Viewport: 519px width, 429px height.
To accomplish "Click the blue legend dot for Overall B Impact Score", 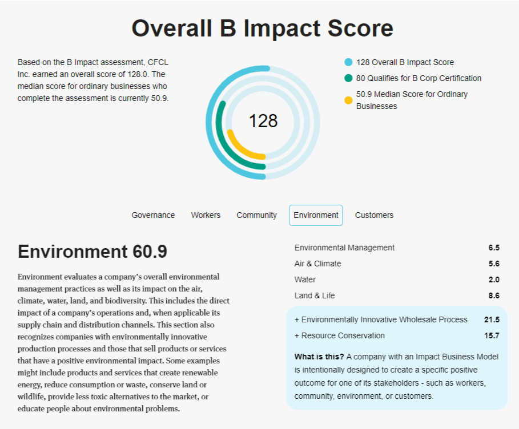I will (348, 62).
